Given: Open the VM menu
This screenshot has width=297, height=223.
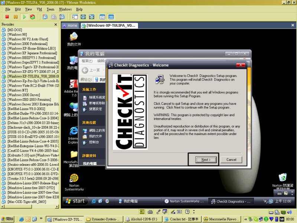Looking at the screenshot, I should click(x=39, y=9).
